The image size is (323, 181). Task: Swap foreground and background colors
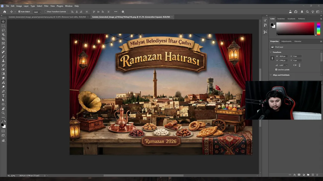click(x=5, y=121)
